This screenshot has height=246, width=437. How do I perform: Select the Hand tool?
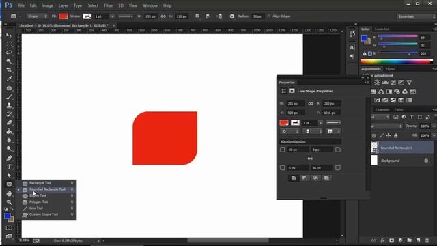tap(9, 193)
